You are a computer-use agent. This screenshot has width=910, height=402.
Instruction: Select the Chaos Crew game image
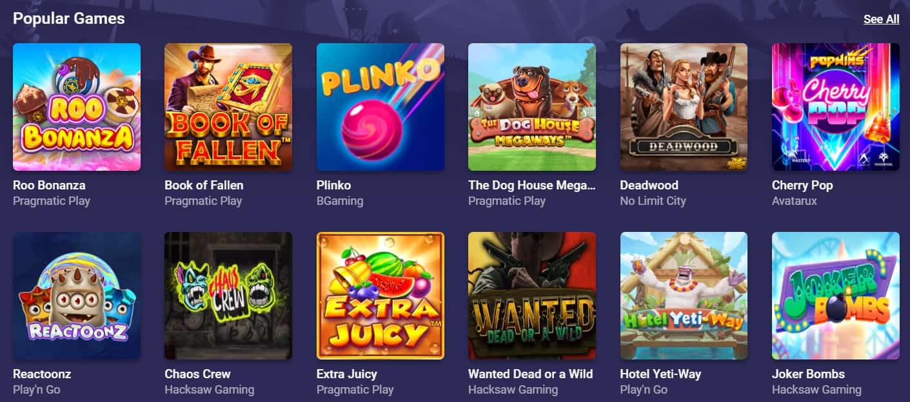228,296
